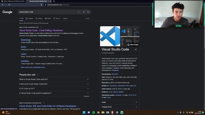
Task: Expand 'Is Visual Studio Code good for beginners?'
Action: 54,93
